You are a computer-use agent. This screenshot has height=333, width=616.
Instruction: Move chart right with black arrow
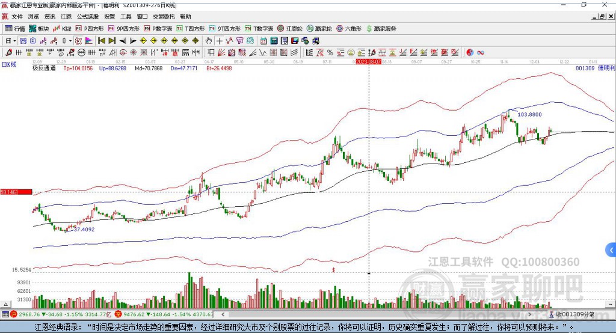click(x=133, y=41)
